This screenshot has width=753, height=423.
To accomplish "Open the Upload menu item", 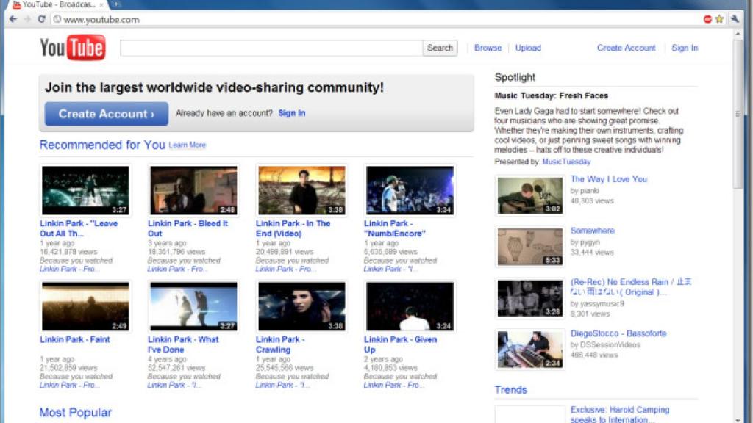I will point(528,48).
